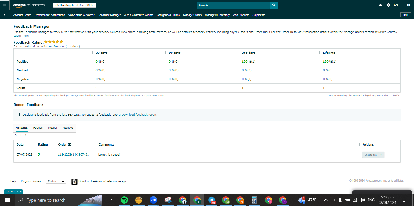Open Voice of the Customer
Image resolution: width=414 pixels, height=206 pixels.
point(81,15)
